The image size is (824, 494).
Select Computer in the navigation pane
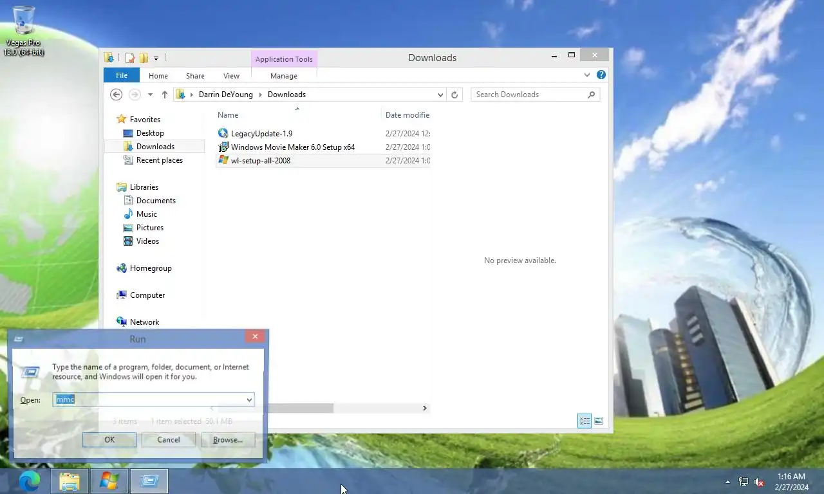147,295
